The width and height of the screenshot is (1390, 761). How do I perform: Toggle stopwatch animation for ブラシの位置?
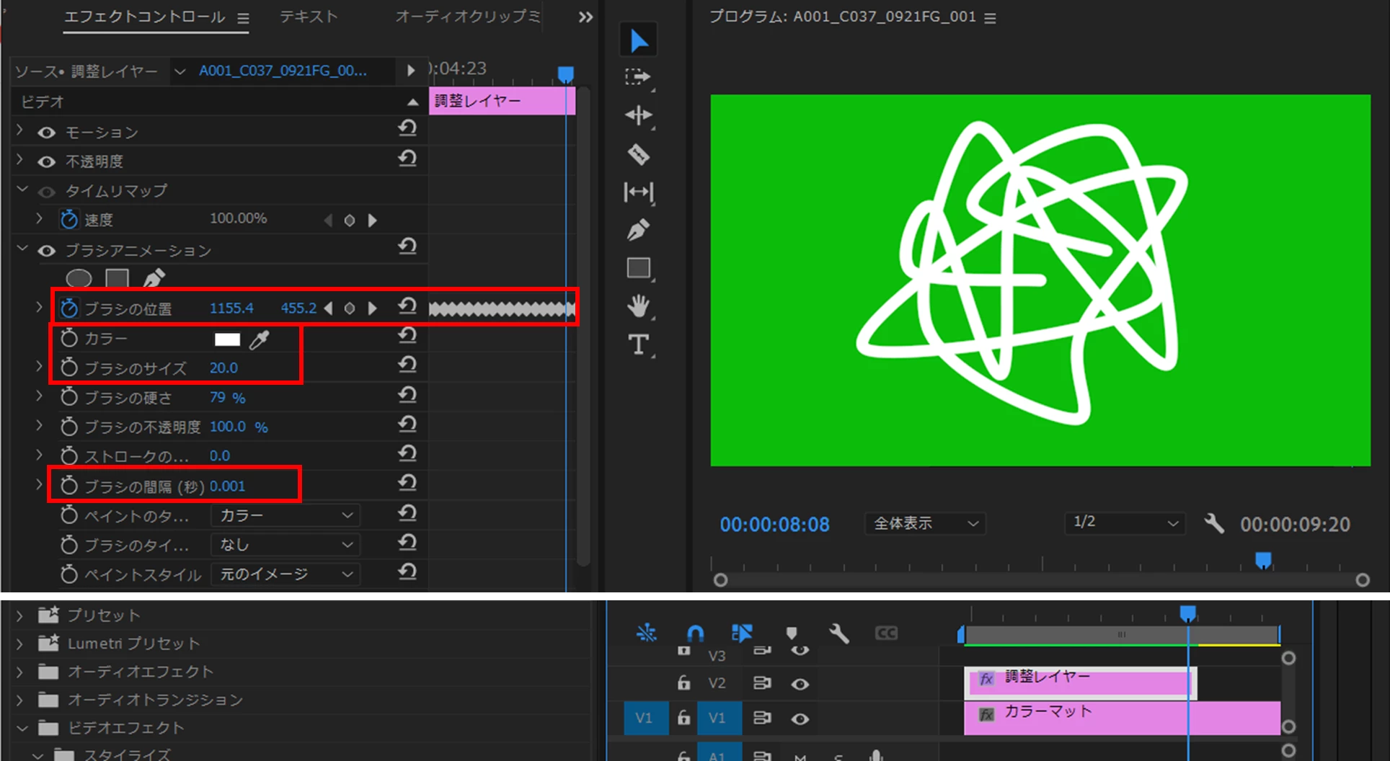[x=69, y=308]
